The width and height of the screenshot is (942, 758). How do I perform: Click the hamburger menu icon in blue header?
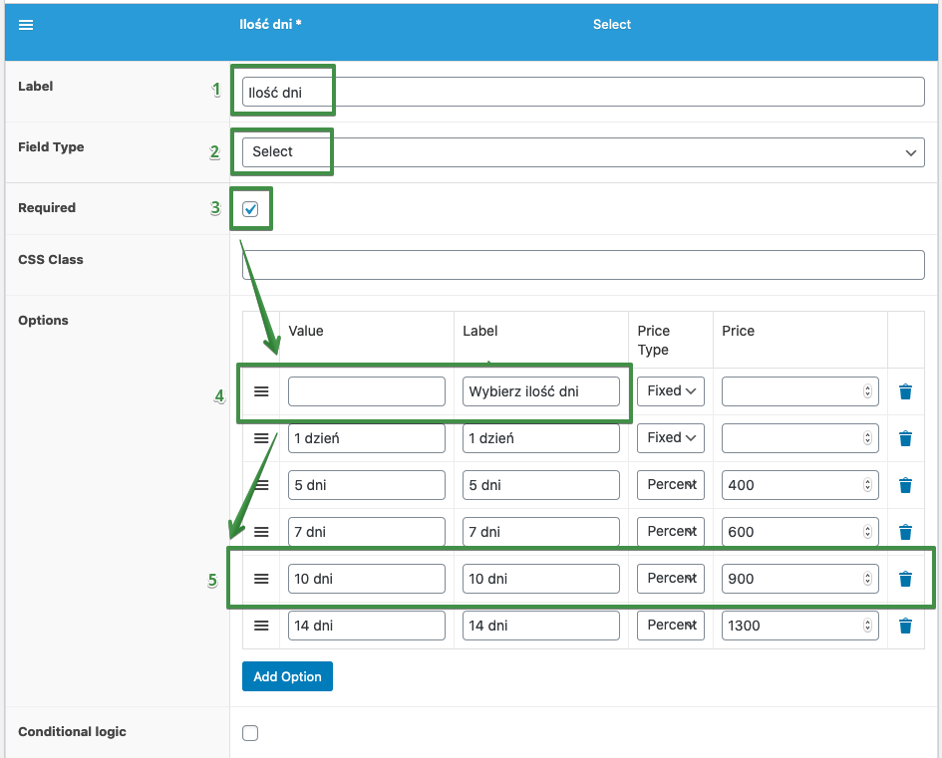pyautogui.click(x=26, y=25)
